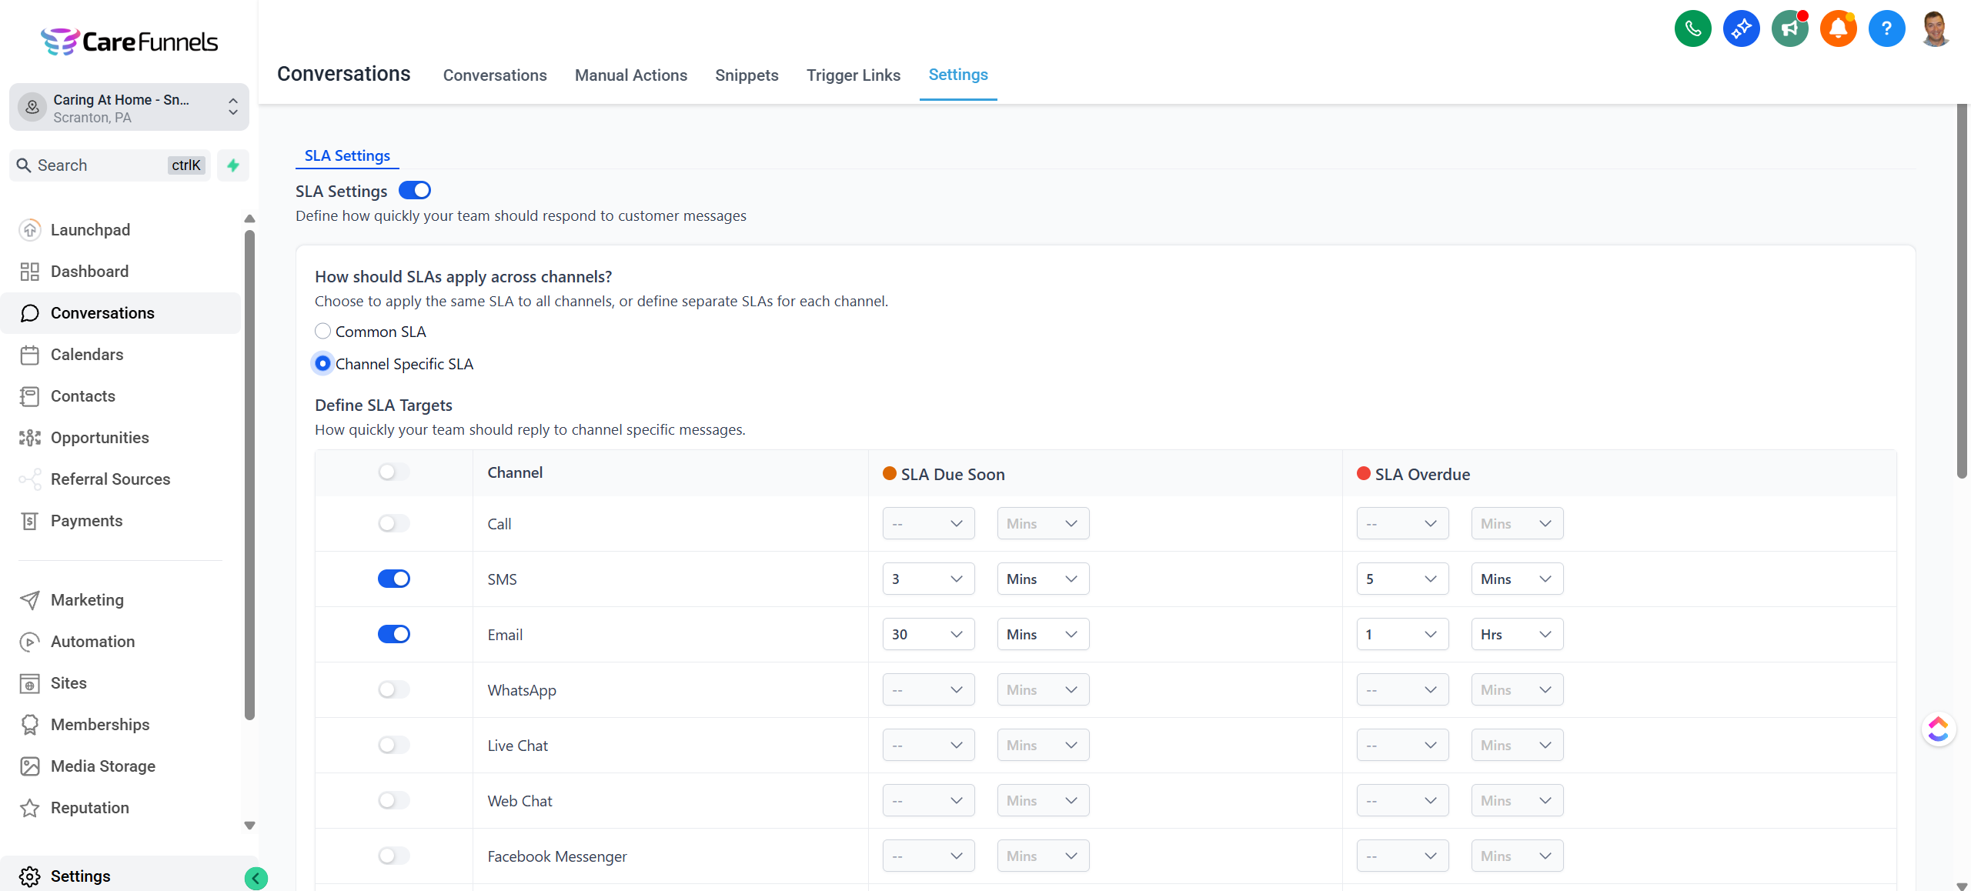Click the megaphone announcements icon
Viewport: 1971px width, 891px height.
tap(1789, 29)
